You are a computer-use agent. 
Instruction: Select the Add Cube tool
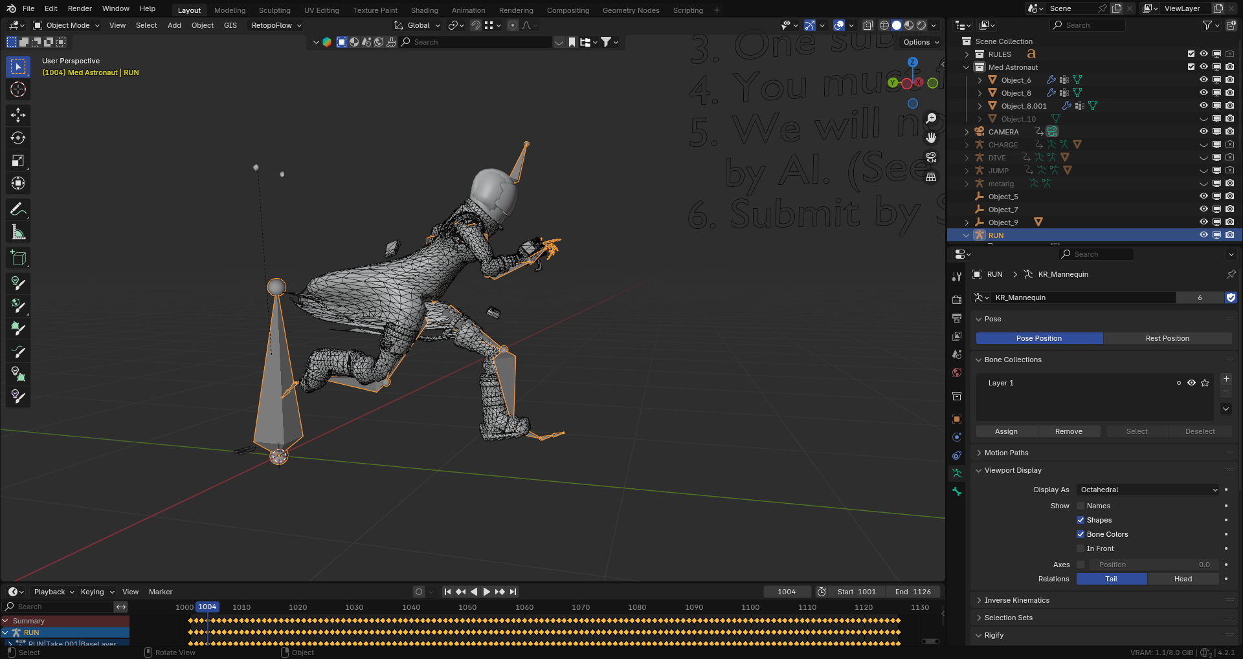[x=18, y=257]
